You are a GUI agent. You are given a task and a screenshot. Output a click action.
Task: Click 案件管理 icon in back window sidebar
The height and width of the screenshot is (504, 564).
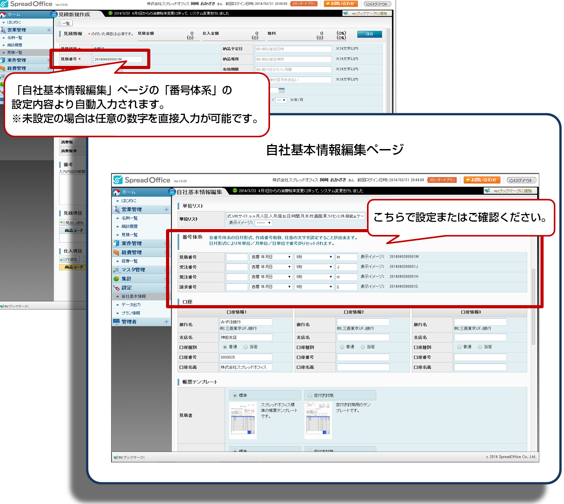3,60
